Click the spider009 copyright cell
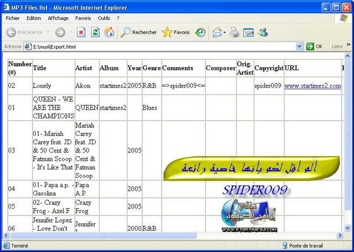354x252 pixels. click(268, 86)
